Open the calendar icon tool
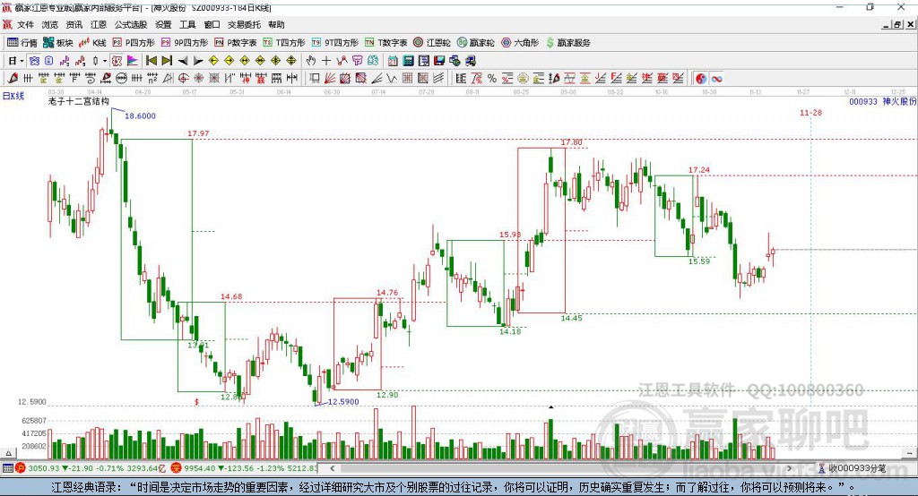The image size is (918, 496). (393, 61)
